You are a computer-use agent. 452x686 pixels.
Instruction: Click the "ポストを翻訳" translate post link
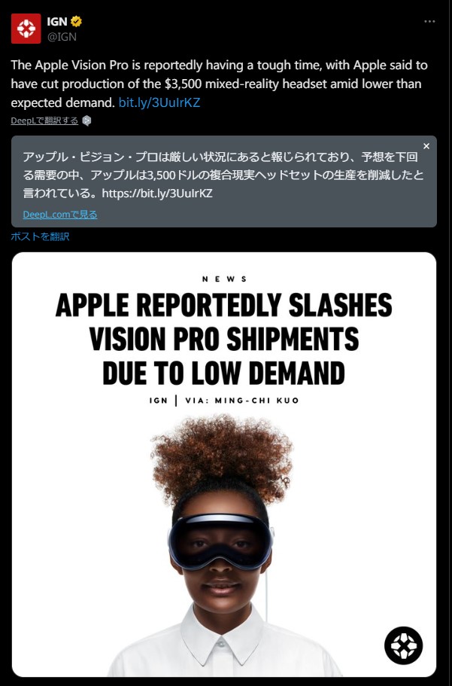point(40,236)
